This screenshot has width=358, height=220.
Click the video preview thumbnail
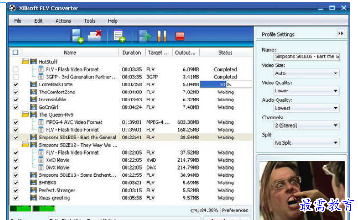pos(302,191)
